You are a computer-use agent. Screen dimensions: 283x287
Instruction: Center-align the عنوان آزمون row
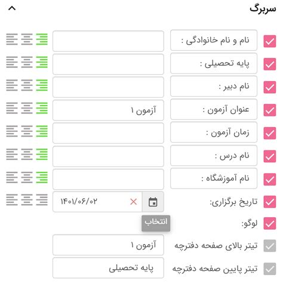pos(27,108)
